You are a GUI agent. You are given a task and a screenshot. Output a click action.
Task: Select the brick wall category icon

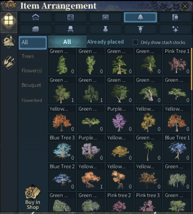pyautogui.click(x=71, y=17)
